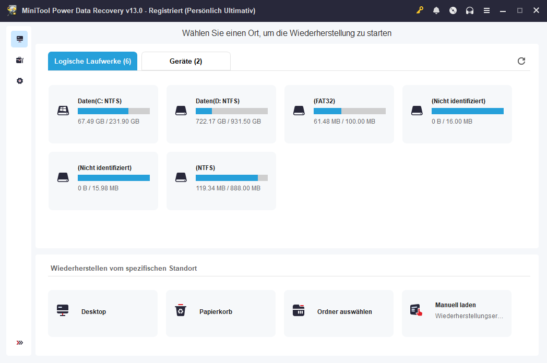Screen dimensions: 547x363
Task: Click drive icon of 15.98 MB partition
Action: 63,177
